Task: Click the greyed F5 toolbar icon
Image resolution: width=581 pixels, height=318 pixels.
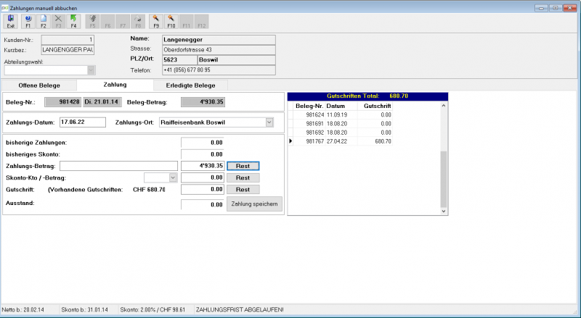Action: point(93,22)
